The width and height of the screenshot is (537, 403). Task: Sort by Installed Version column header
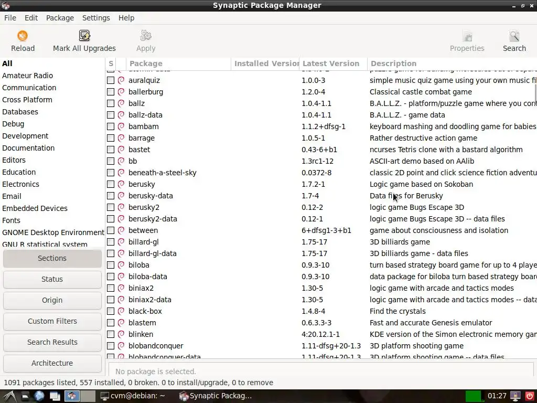coord(265,63)
